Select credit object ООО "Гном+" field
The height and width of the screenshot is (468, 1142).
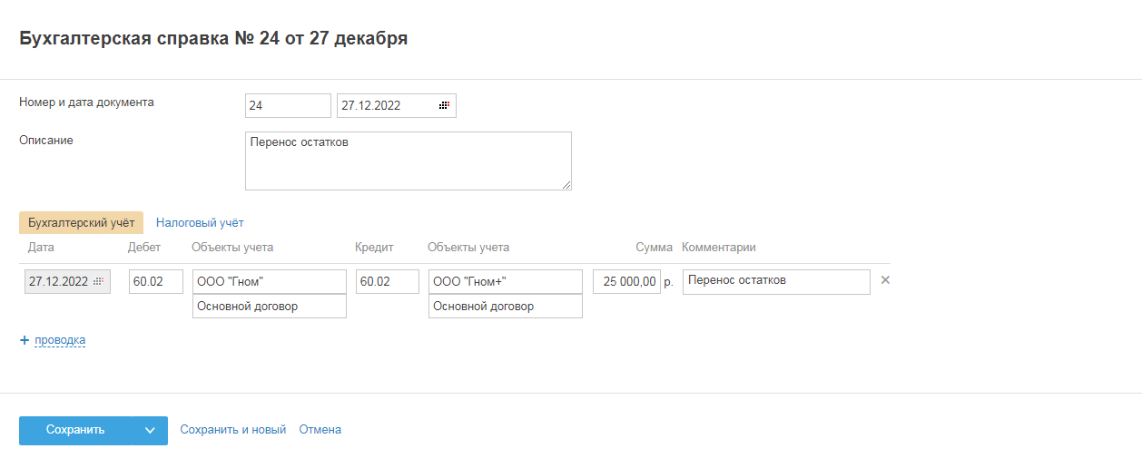coord(506,282)
